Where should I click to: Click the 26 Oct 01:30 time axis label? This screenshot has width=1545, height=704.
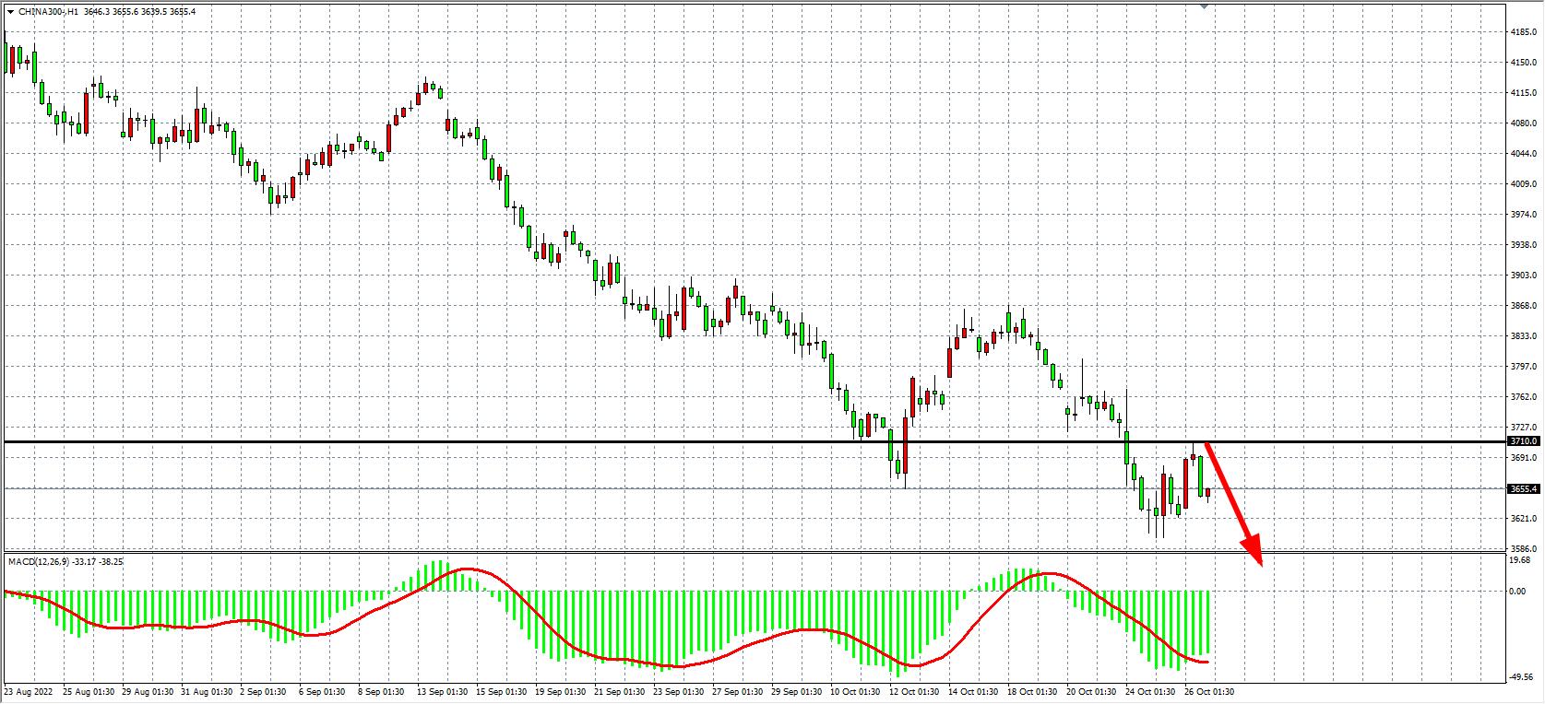(1209, 691)
